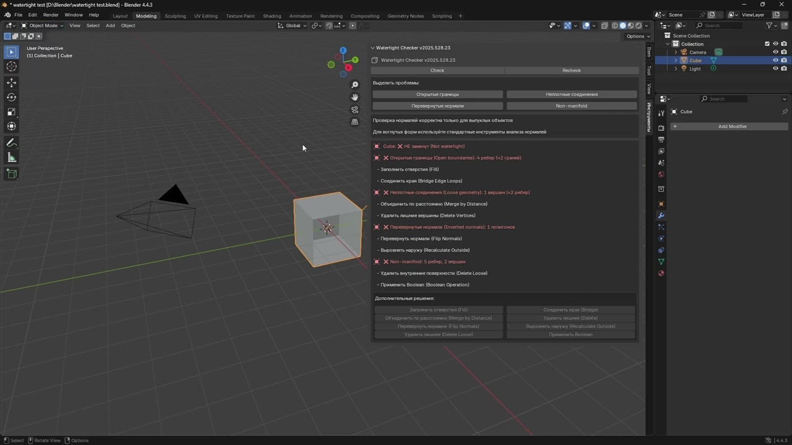Click the pan view hand icon
This screenshot has height=445, width=792.
point(355,97)
